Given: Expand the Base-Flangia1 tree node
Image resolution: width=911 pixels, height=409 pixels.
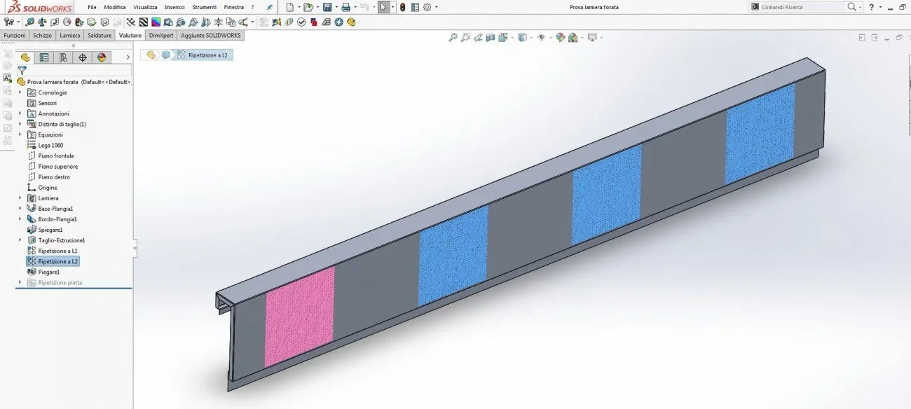Looking at the screenshot, I should pyautogui.click(x=20, y=209).
